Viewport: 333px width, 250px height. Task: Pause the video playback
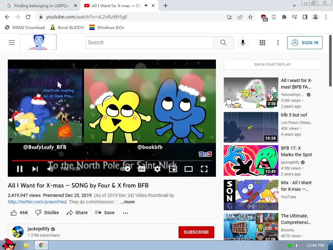click(x=20, y=169)
